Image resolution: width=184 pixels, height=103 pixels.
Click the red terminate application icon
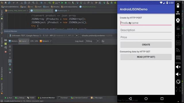(x=5, y=52)
